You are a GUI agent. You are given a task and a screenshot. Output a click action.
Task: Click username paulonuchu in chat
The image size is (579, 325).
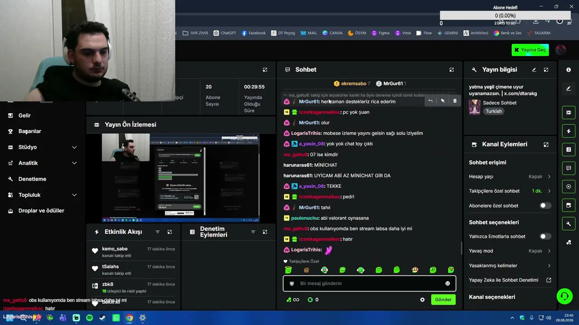coord(305,218)
